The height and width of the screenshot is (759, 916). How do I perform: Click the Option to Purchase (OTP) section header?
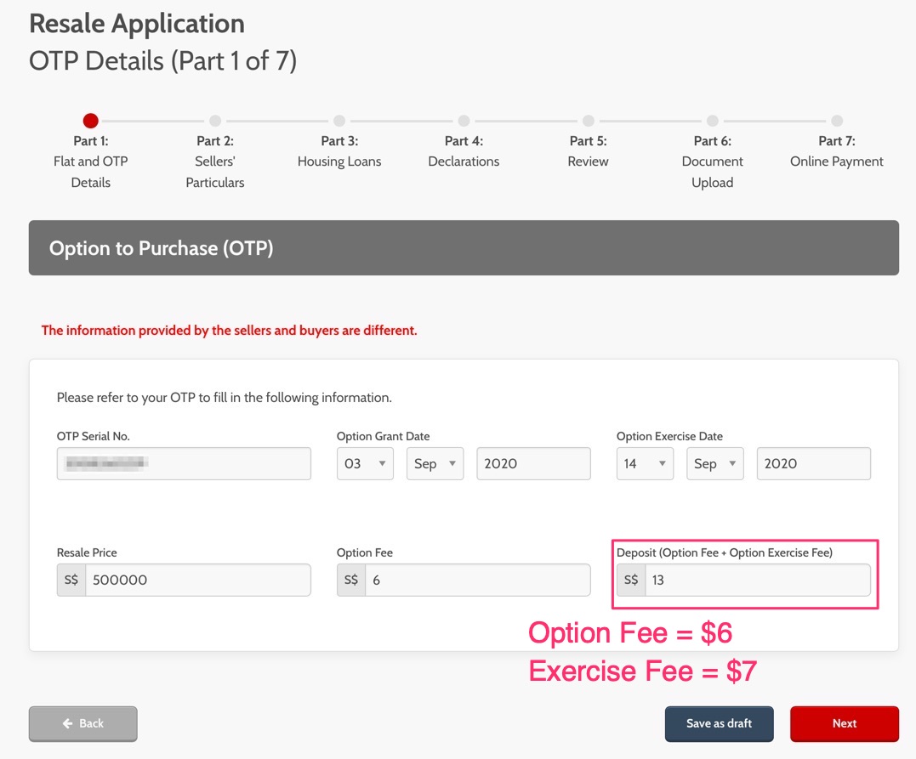coord(464,247)
